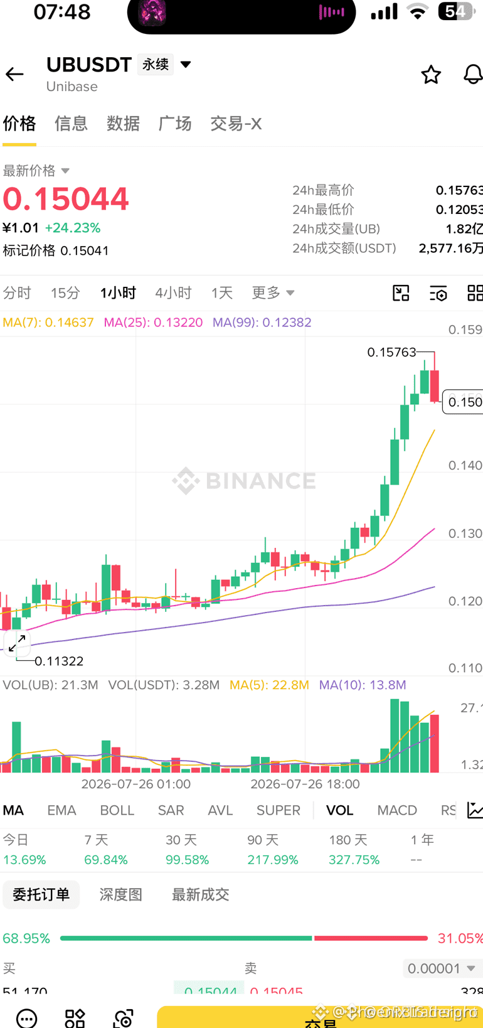Select the 4小时 timeframe
The width and height of the screenshot is (483, 1028).
[x=173, y=292]
